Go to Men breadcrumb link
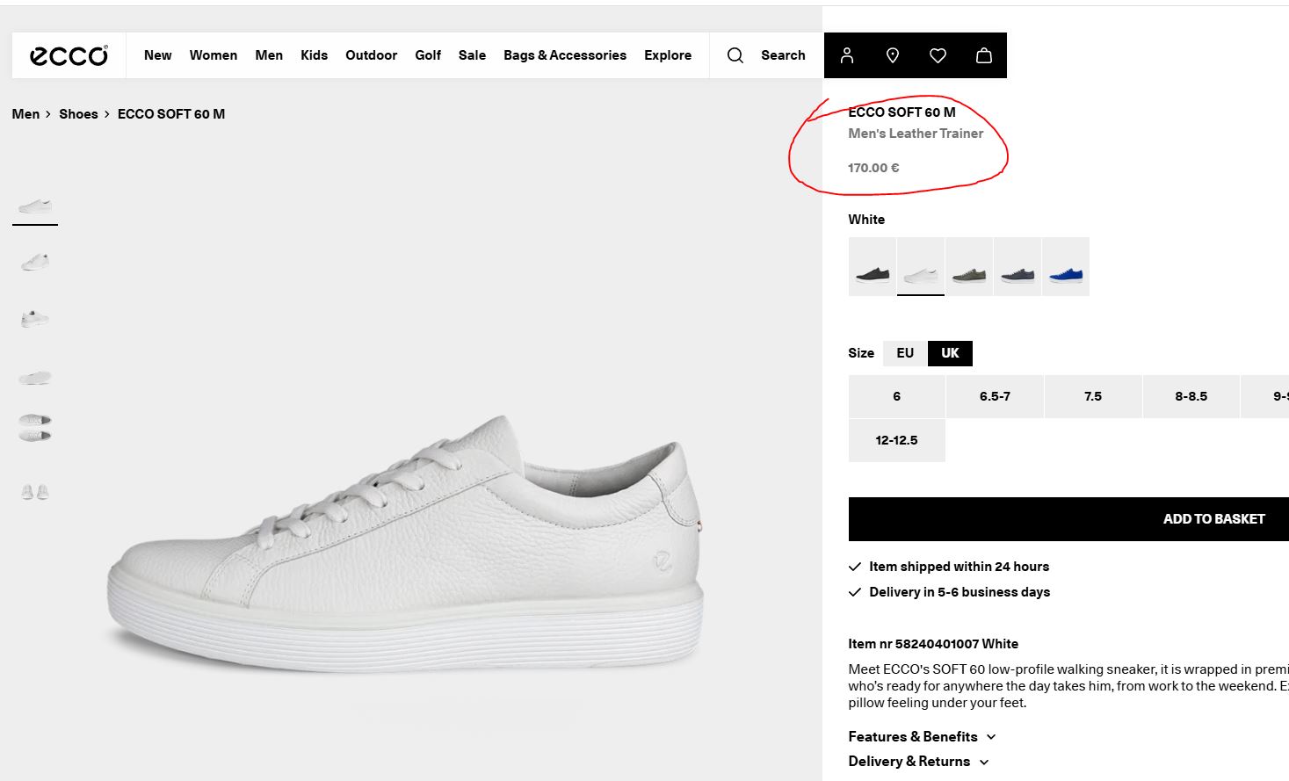The height and width of the screenshot is (781, 1289). [x=25, y=114]
